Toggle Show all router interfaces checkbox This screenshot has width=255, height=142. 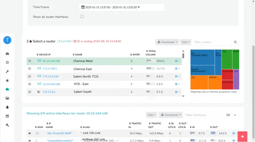82,16
